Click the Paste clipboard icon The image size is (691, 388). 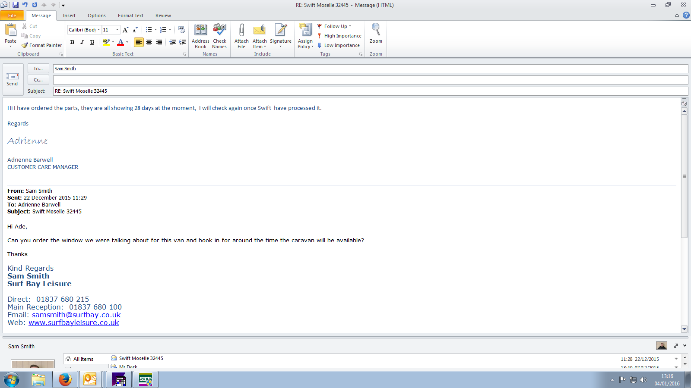pos(10,30)
